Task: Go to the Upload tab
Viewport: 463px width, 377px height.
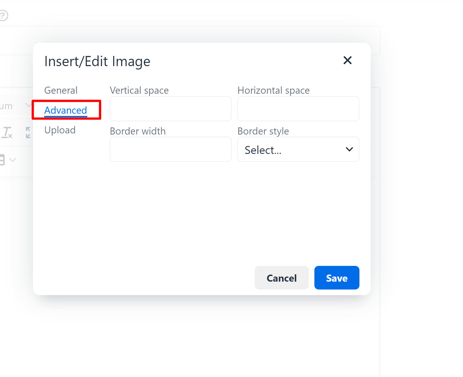Action: click(60, 130)
